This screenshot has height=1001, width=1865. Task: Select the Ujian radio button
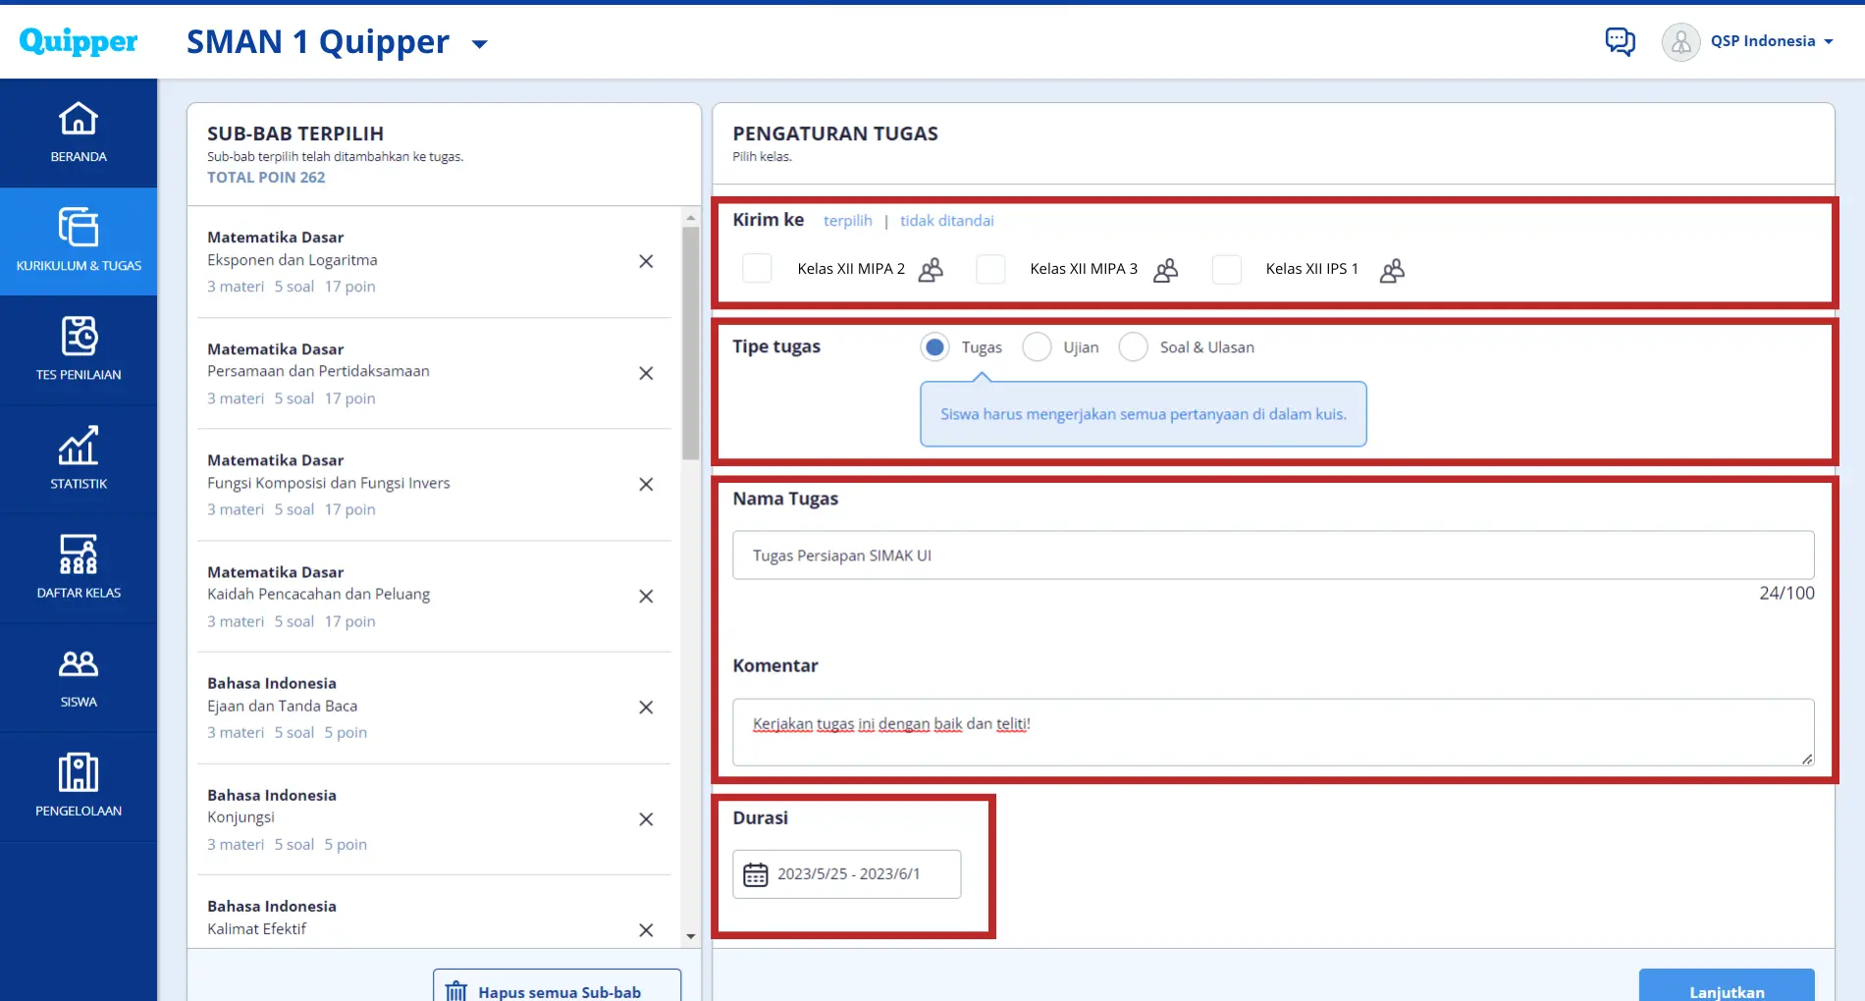click(1037, 347)
